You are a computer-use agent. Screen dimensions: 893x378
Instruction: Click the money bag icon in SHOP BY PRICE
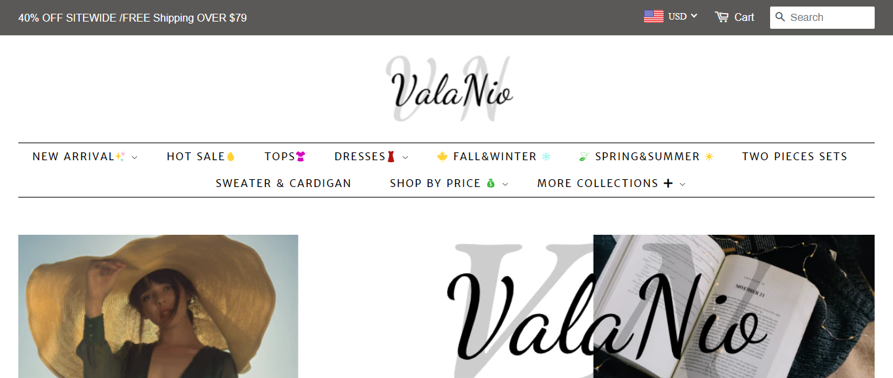pos(490,183)
